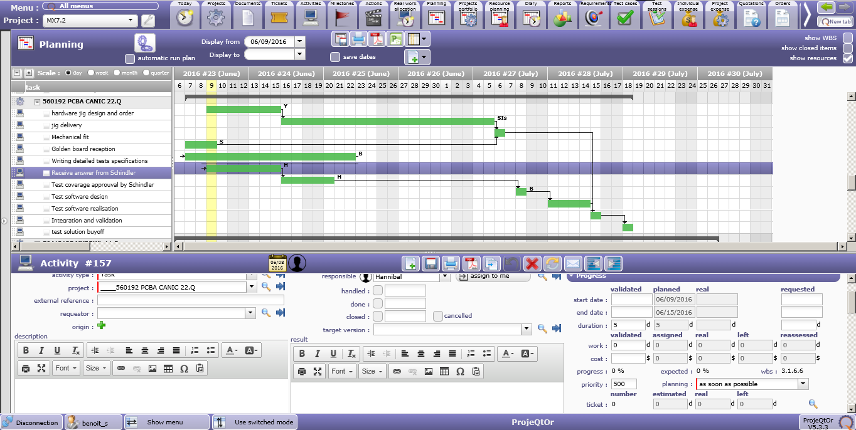
Task: Collapse the 560192 PCBA CANIC 22.Q group
Action: pos(37,101)
